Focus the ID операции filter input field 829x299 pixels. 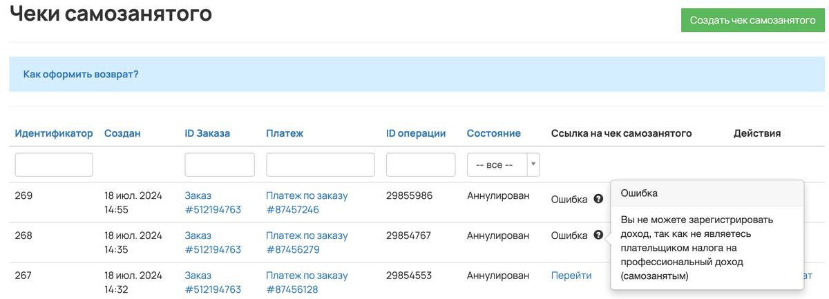421,165
